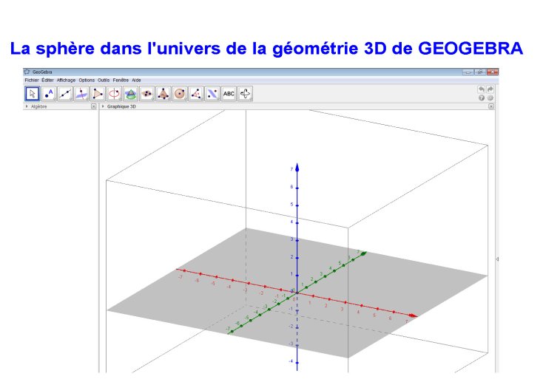Minimize the GeoGebra window
Viewport: 543px width, 382px height.
coord(468,72)
